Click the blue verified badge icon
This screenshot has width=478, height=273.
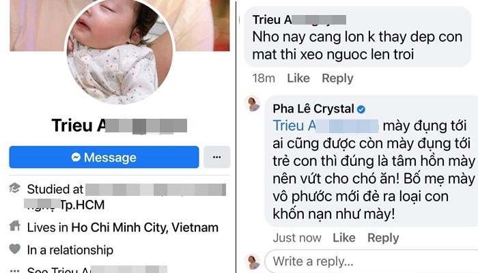[361, 109]
